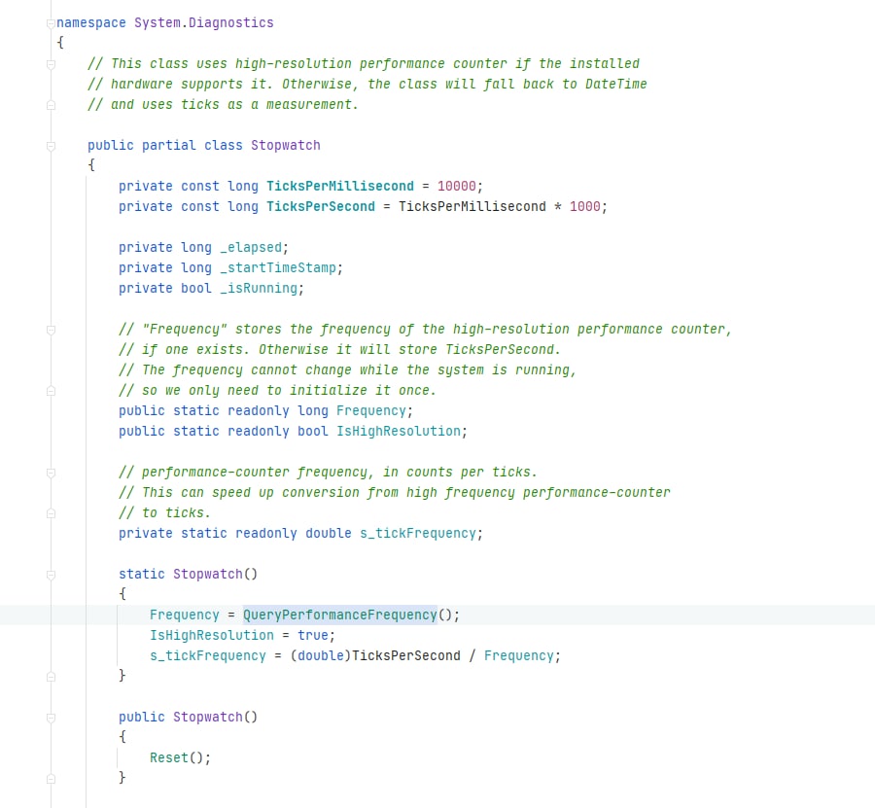Click "DateTime" in the header comment

[616, 84]
